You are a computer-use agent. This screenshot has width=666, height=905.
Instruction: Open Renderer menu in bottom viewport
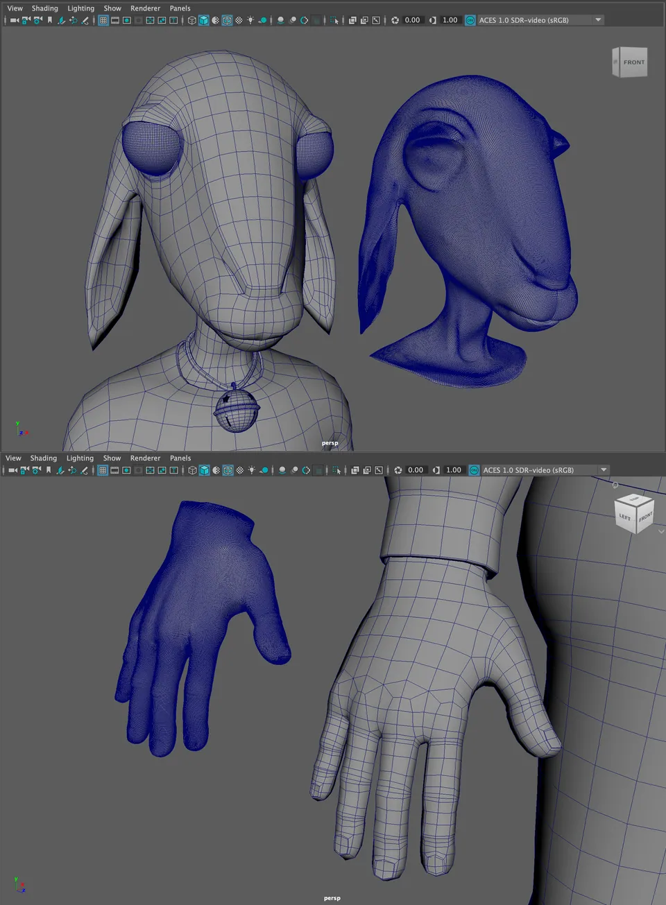coord(146,458)
